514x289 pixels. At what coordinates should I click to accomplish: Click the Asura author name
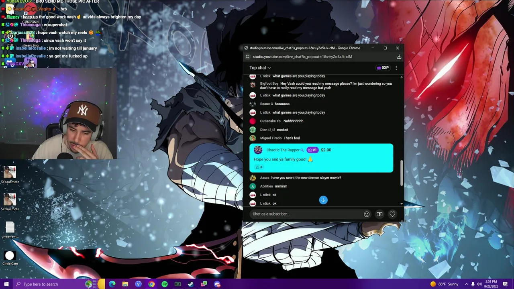tap(265, 178)
